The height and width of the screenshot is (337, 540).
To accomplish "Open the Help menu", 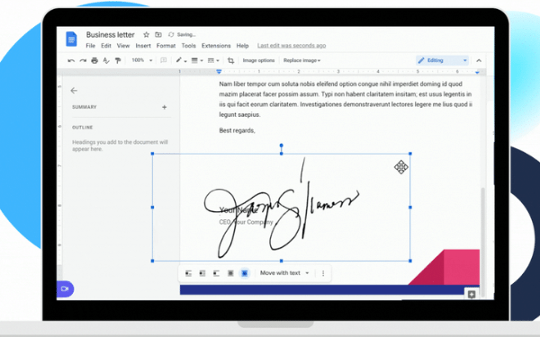I will pyautogui.click(x=242, y=46).
